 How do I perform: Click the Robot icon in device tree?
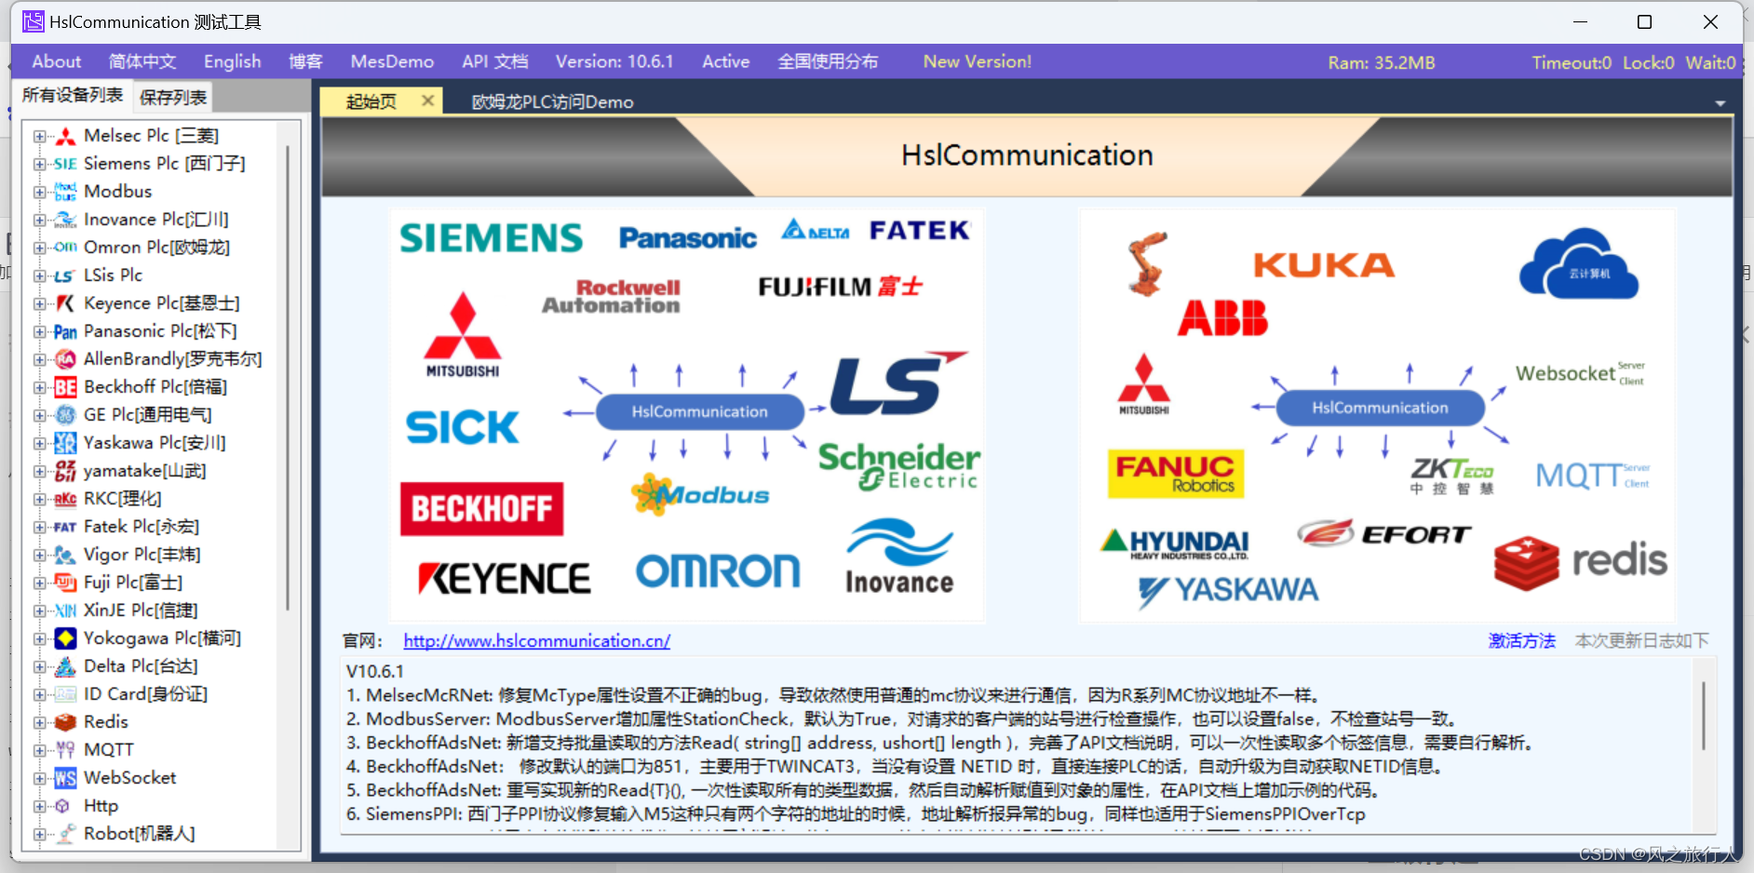click(x=65, y=834)
